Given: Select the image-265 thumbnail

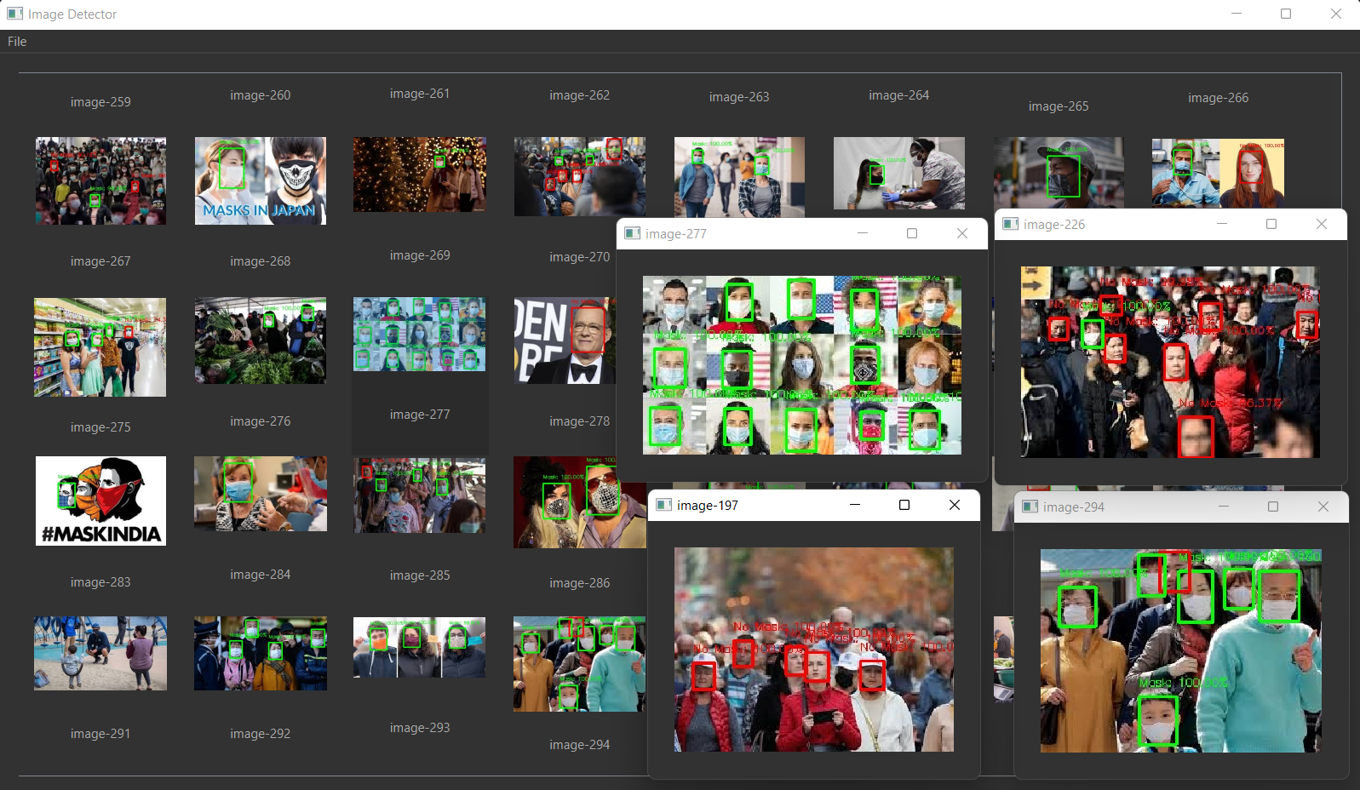Looking at the screenshot, I should click(1059, 173).
